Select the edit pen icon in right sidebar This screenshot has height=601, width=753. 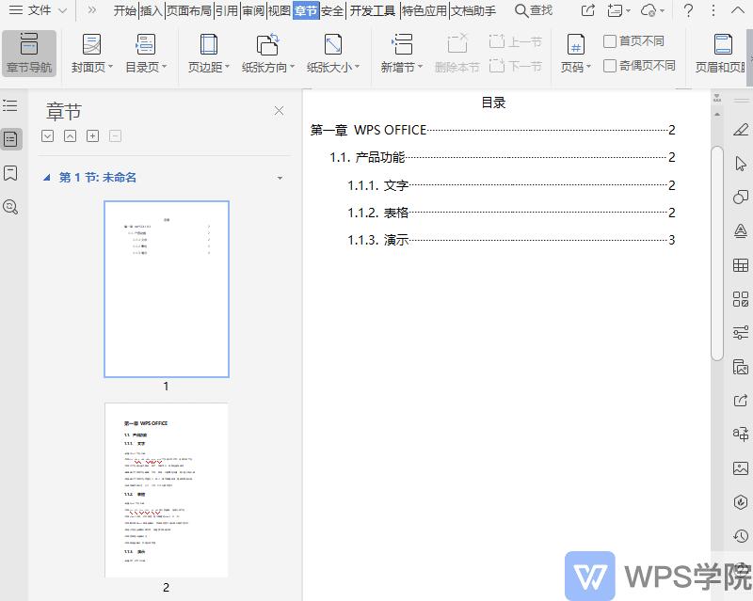(x=740, y=130)
